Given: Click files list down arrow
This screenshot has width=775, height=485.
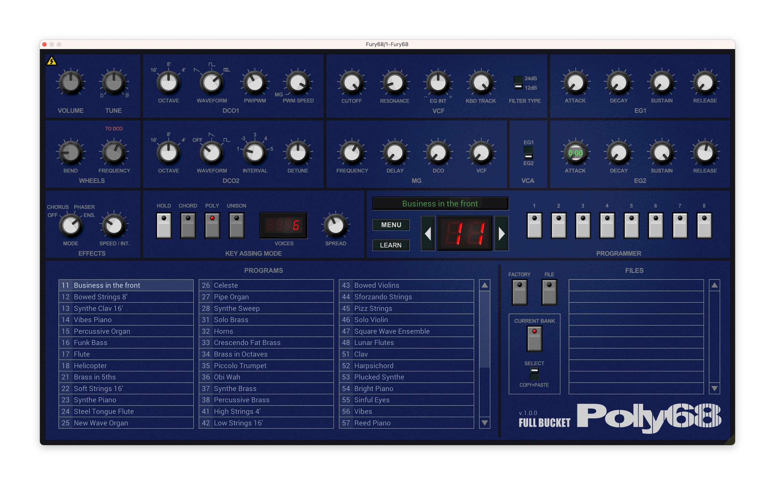Looking at the screenshot, I should tap(714, 388).
